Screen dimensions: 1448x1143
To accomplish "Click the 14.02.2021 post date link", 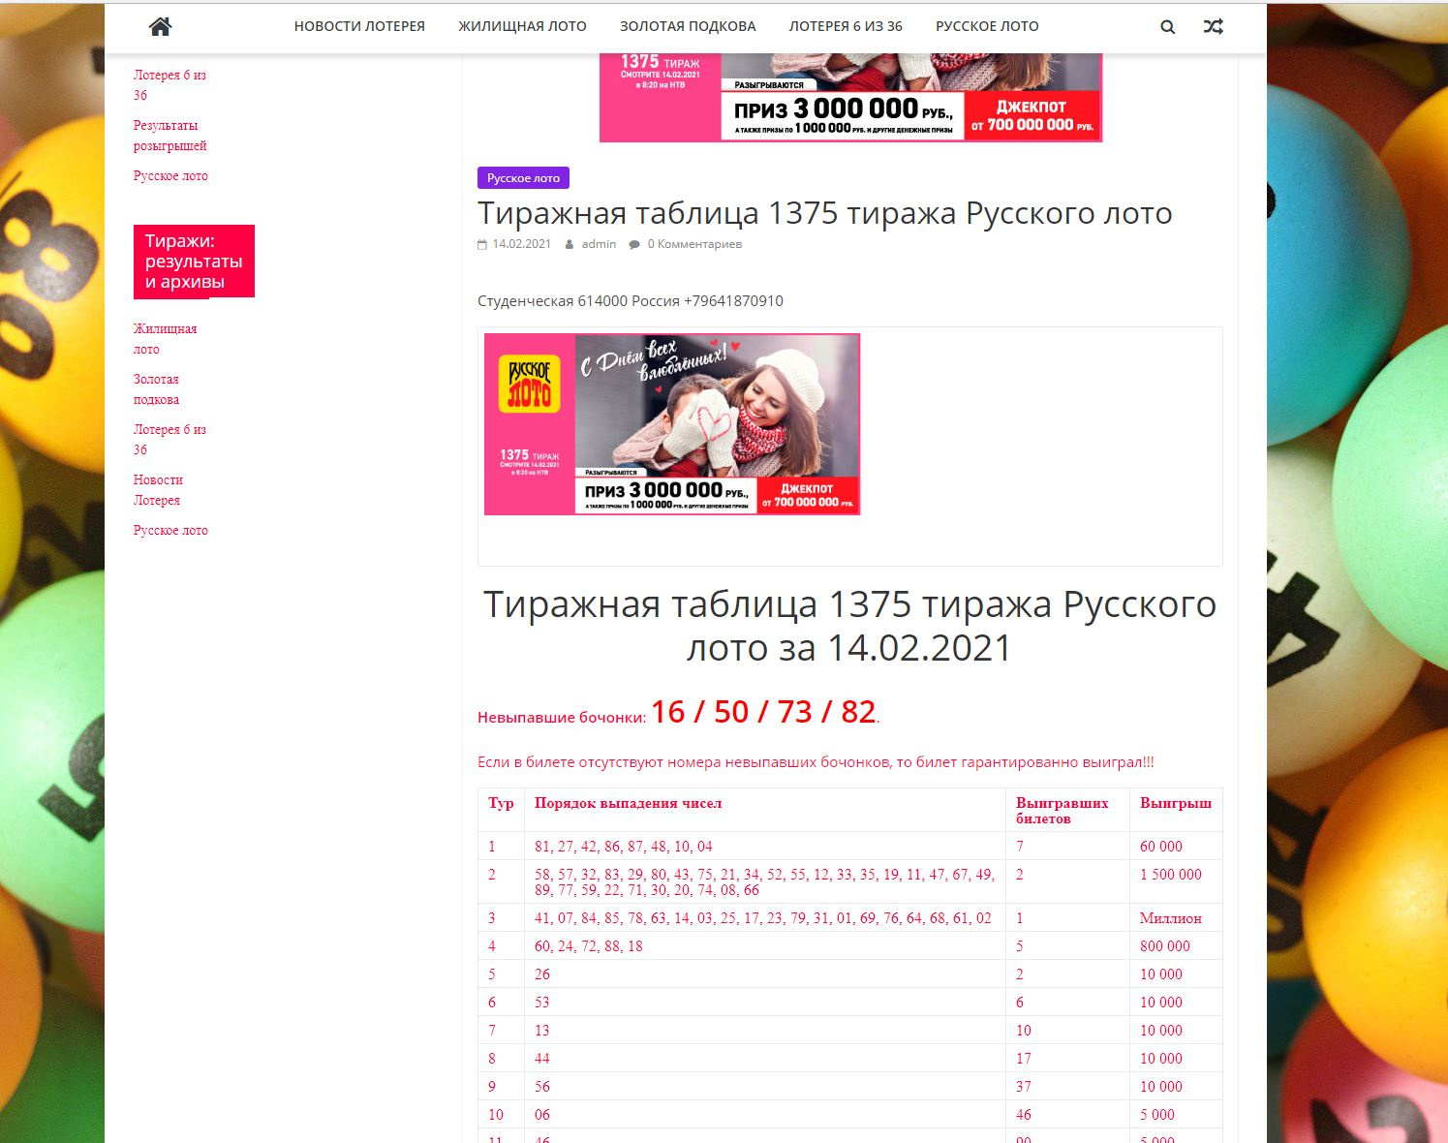I will pos(521,244).
